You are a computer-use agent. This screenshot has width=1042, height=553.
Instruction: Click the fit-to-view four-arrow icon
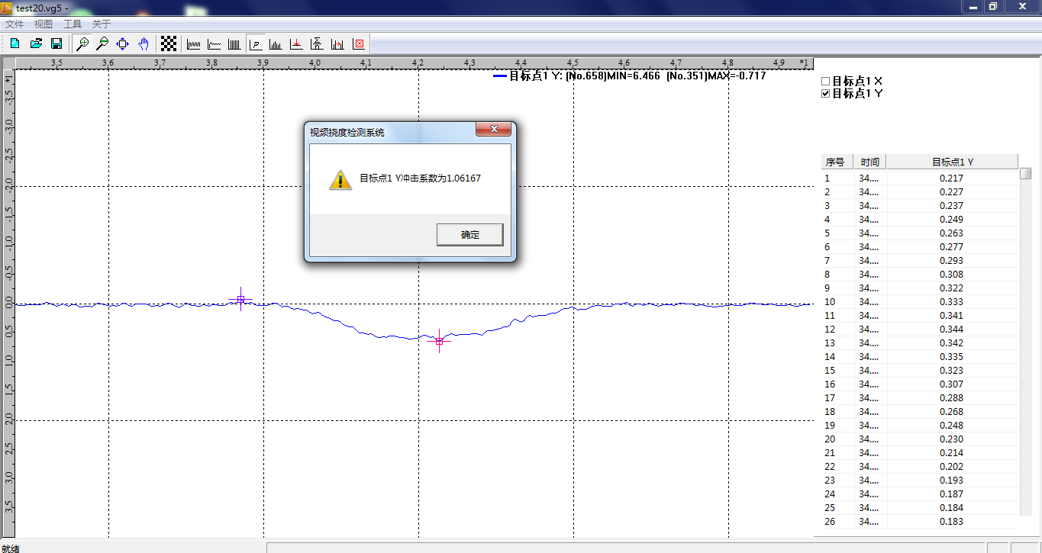point(123,43)
